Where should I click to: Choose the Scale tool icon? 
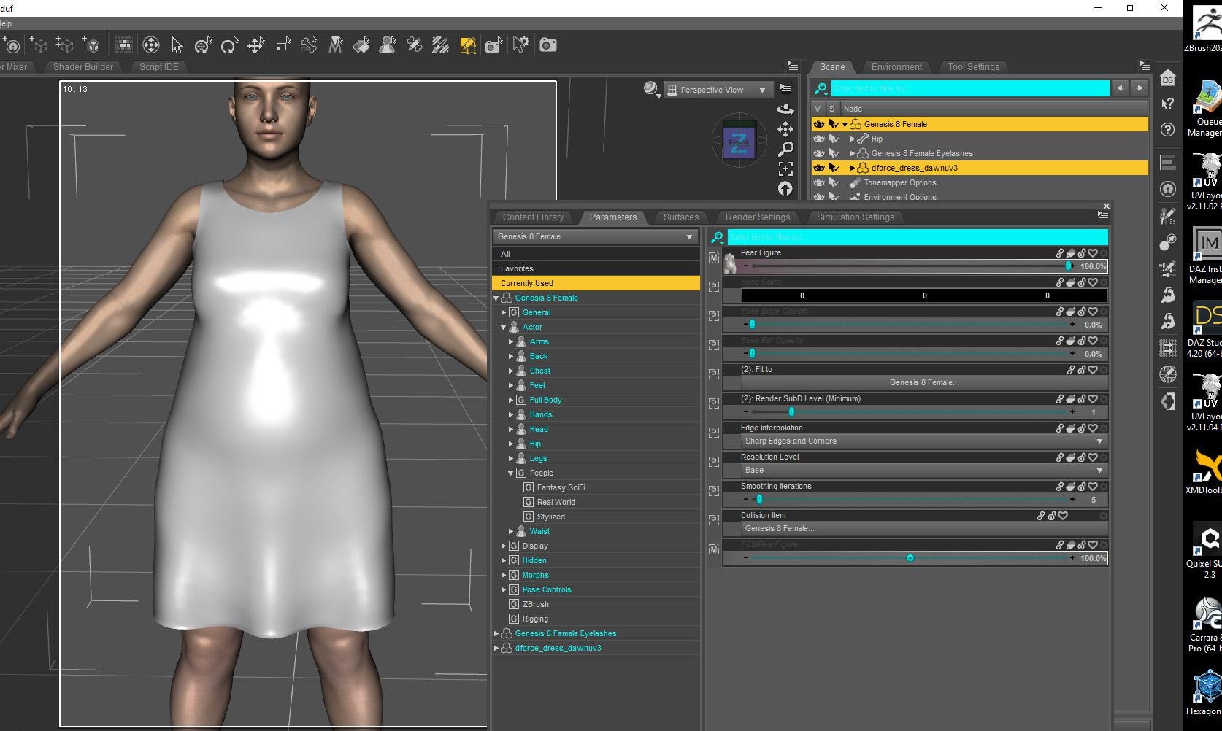(282, 45)
